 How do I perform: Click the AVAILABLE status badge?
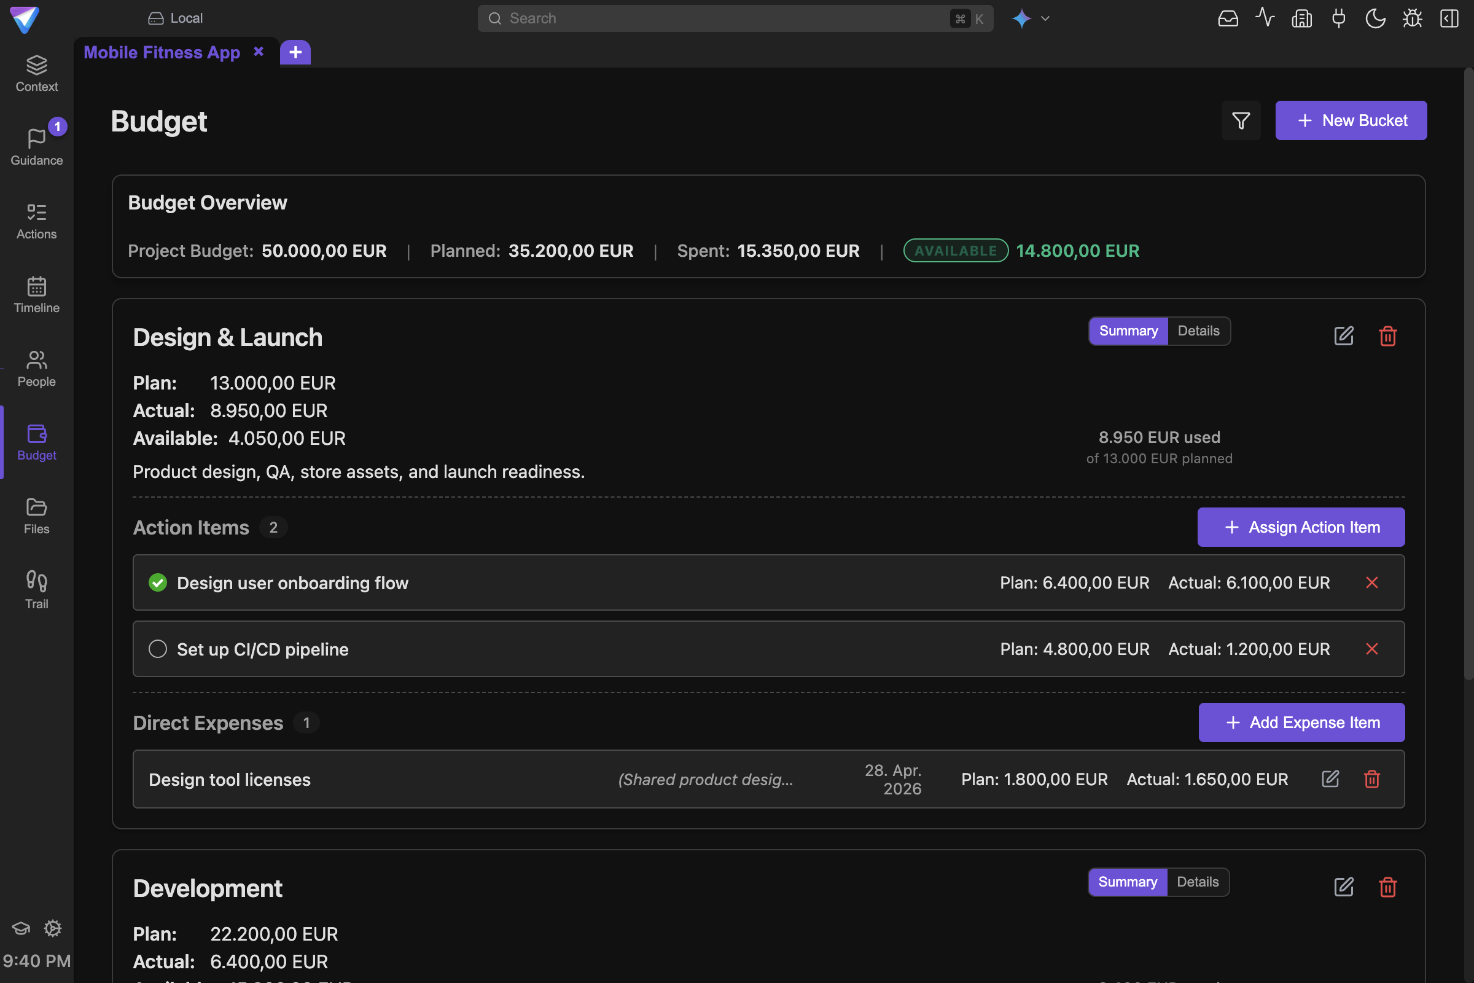pyautogui.click(x=956, y=251)
